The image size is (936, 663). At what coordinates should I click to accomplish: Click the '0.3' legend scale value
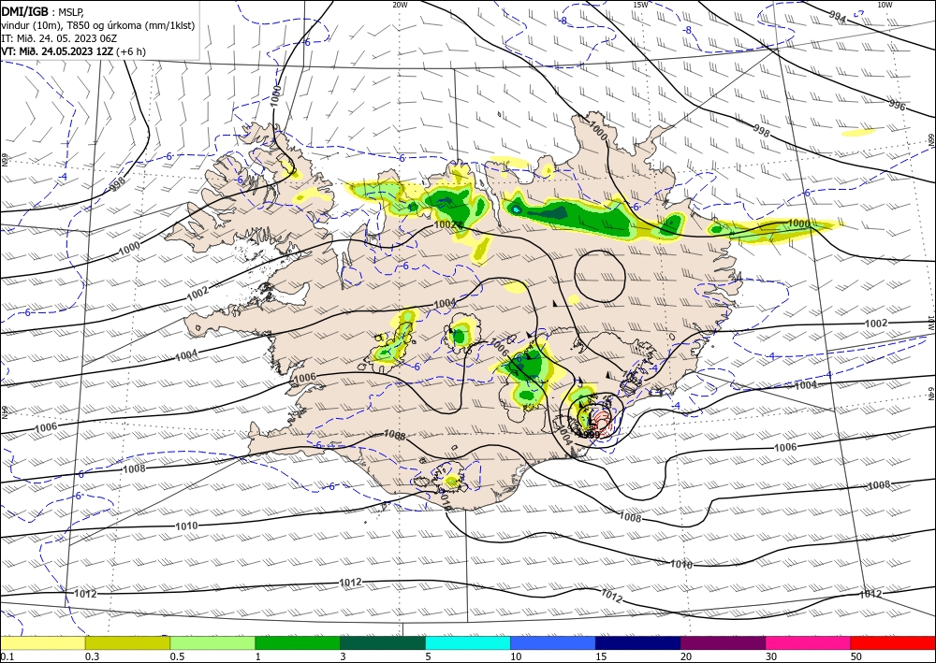pyautogui.click(x=92, y=656)
